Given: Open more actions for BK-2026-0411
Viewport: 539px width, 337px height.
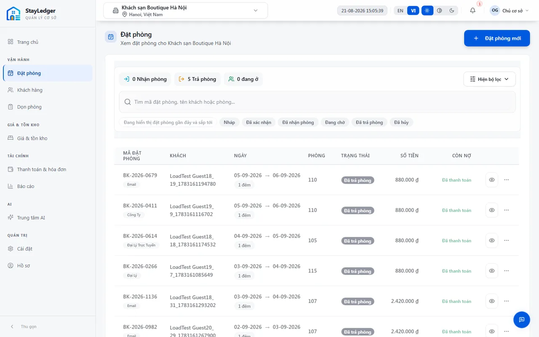Looking at the screenshot, I should click(507, 210).
